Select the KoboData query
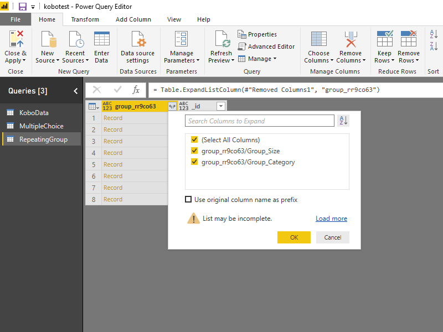 point(33,113)
